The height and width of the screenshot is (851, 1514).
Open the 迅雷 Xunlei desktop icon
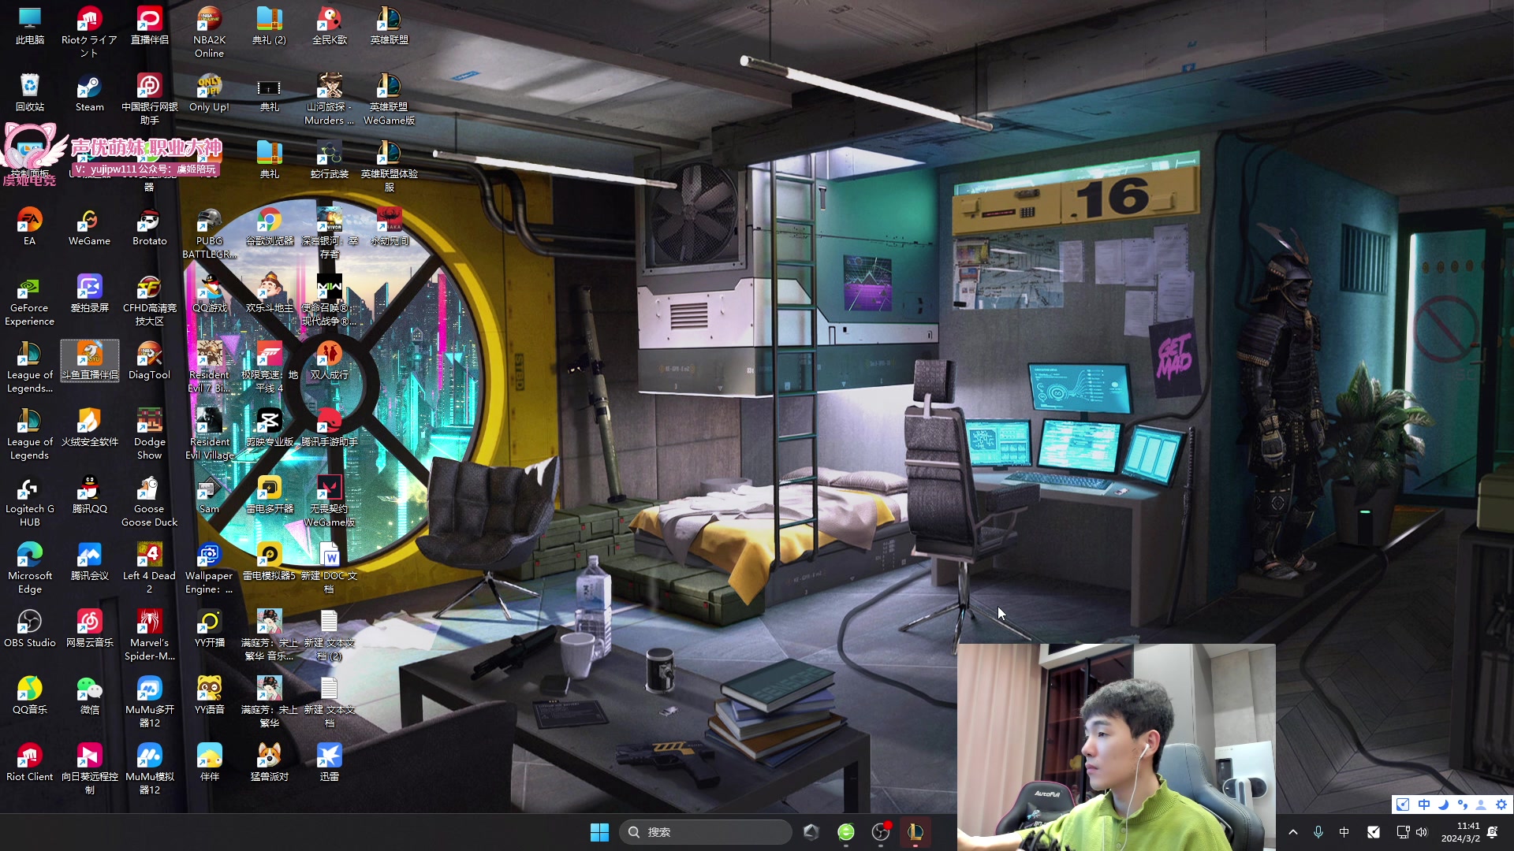329,764
